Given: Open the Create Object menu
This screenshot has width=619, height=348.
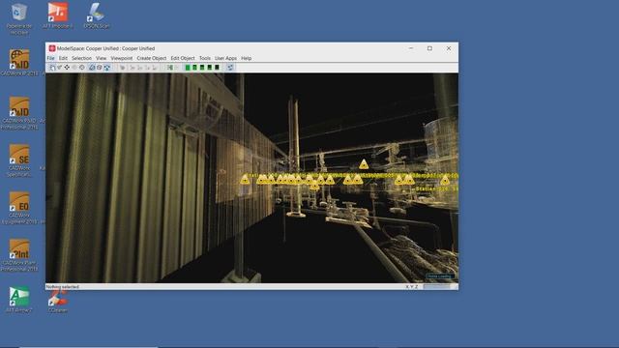Looking at the screenshot, I should (x=152, y=58).
